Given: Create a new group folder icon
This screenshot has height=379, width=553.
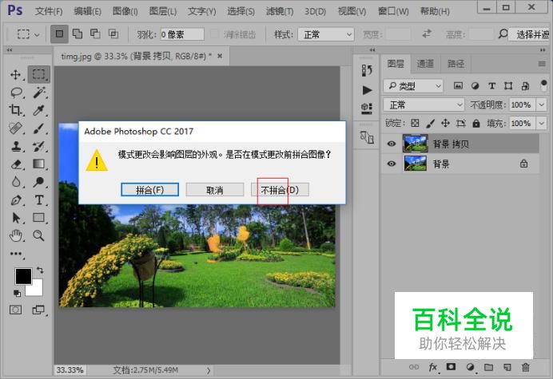Looking at the screenshot, I should (488, 367).
